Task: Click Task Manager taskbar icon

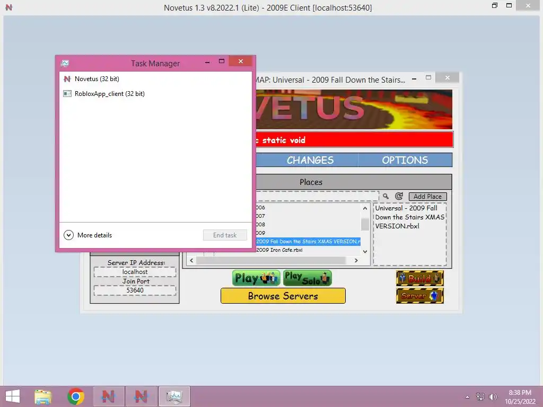Action: click(174, 396)
